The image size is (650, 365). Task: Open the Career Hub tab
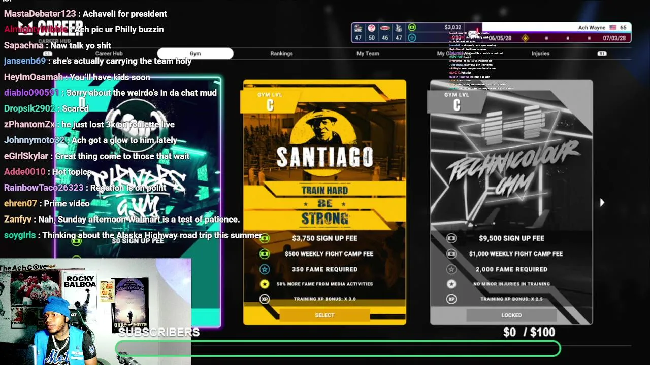coord(109,53)
